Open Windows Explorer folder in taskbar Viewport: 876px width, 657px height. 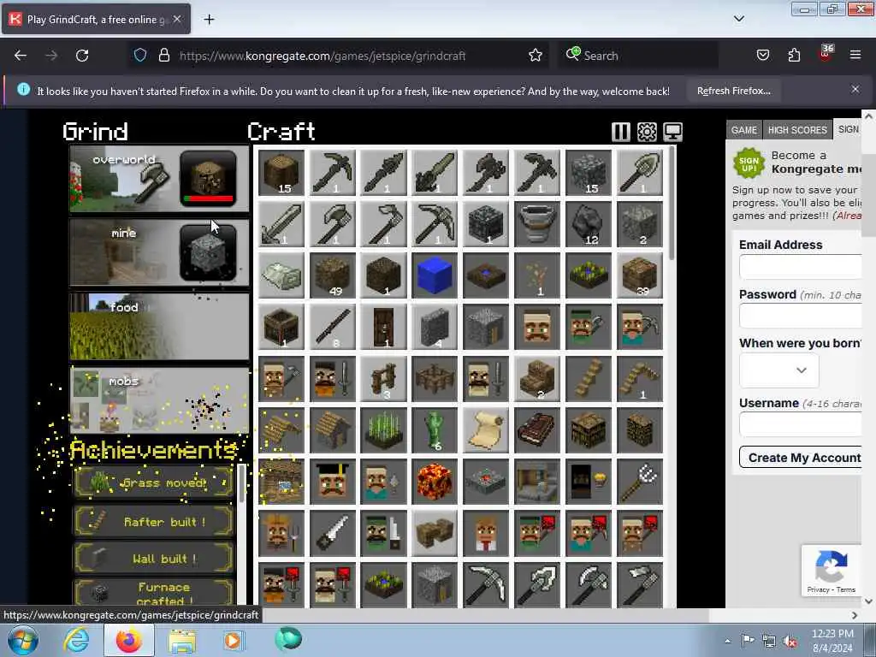point(182,641)
